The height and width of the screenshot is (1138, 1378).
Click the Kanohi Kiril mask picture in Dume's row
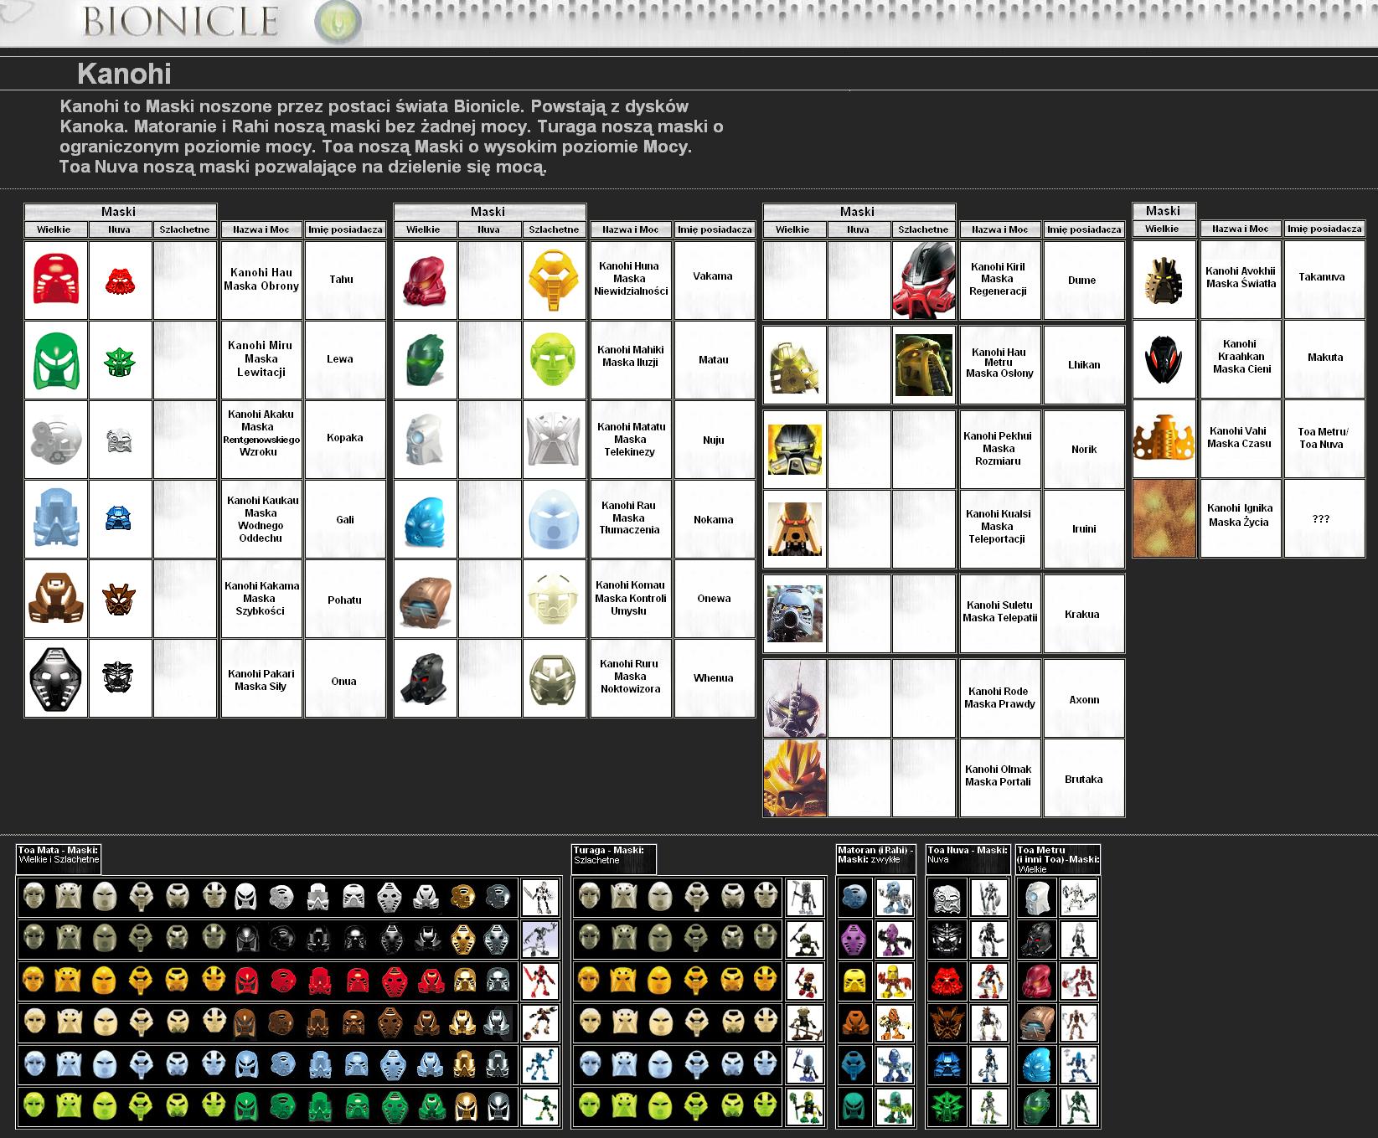point(924,280)
